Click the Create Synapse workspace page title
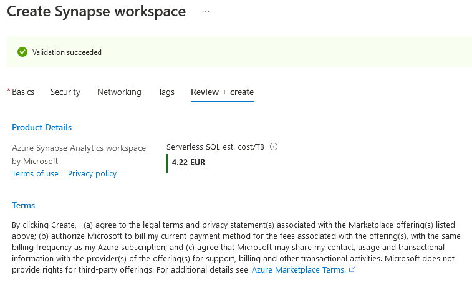 96,11
